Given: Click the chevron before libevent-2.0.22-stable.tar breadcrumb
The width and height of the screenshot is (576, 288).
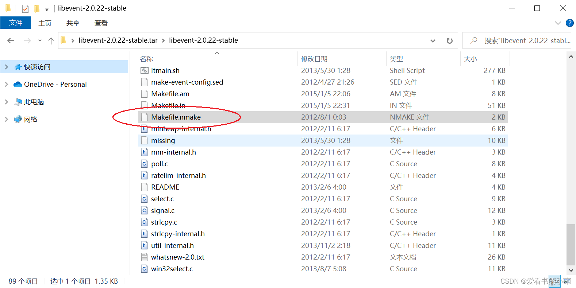Looking at the screenshot, I should click(73, 40).
